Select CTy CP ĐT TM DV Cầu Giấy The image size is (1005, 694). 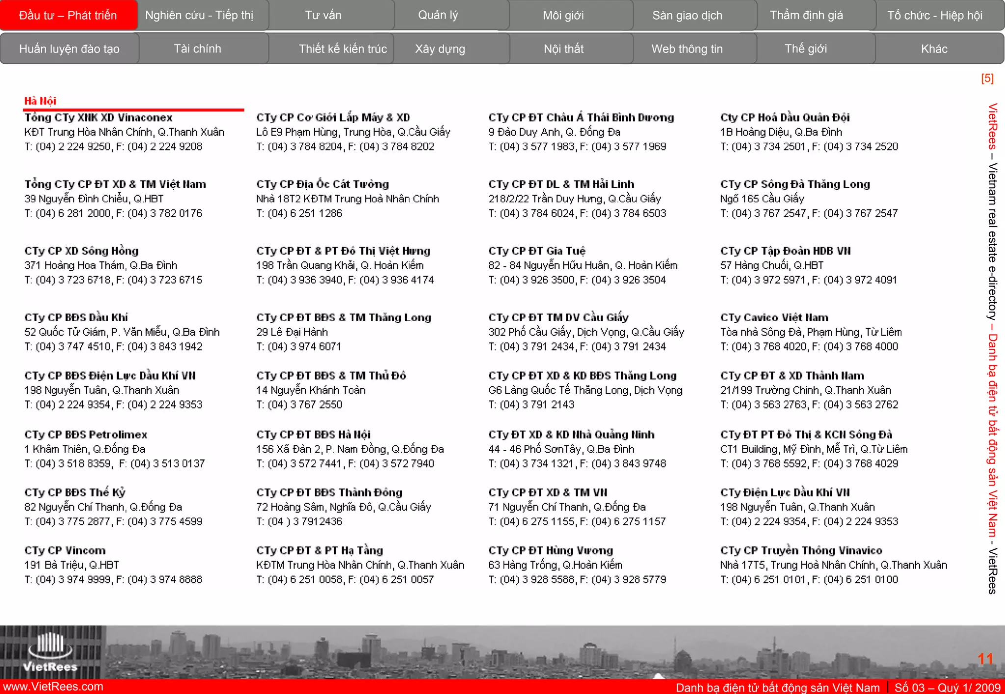pyautogui.click(x=558, y=318)
